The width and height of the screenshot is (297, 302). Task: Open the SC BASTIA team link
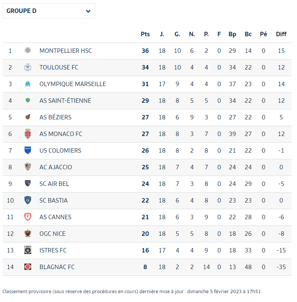pos(53,200)
